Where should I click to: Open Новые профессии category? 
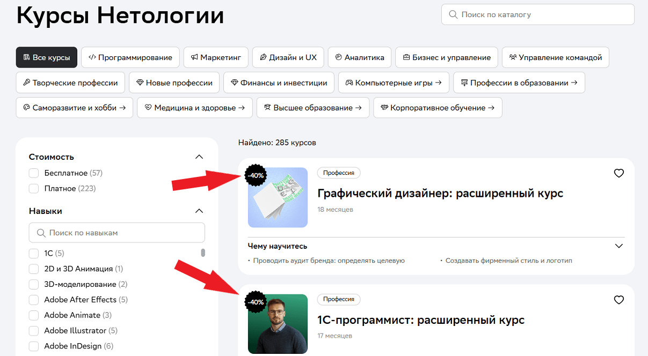tap(174, 83)
